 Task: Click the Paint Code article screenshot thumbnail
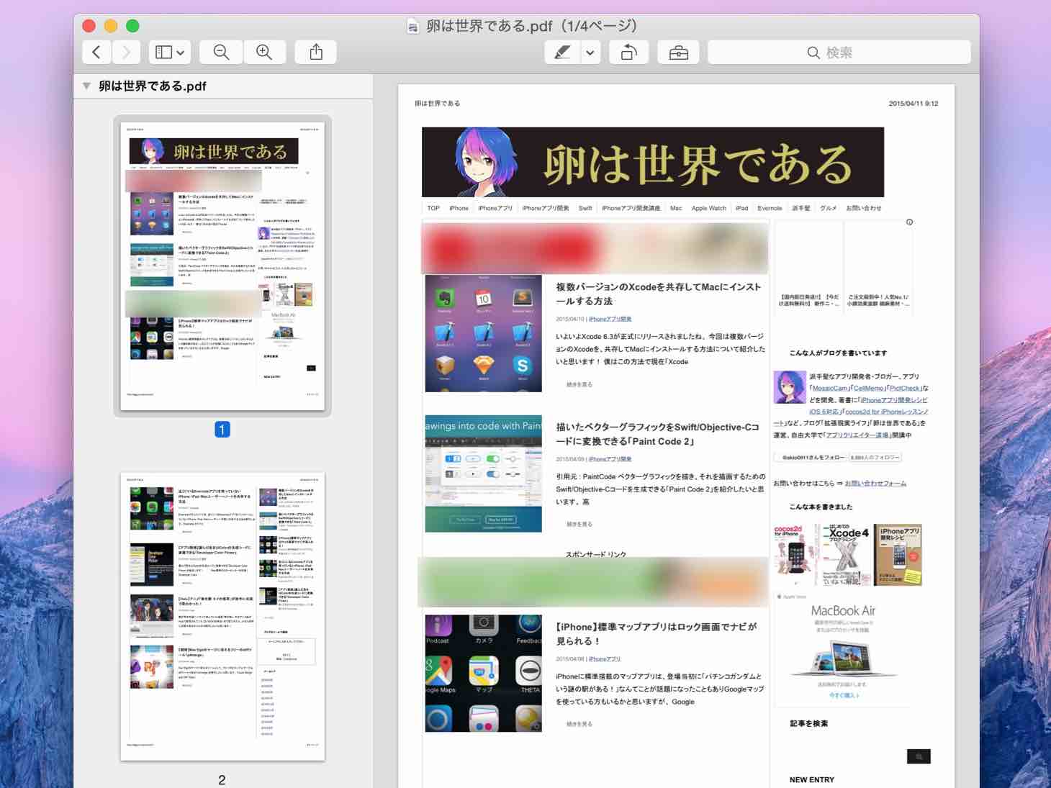[x=483, y=474]
